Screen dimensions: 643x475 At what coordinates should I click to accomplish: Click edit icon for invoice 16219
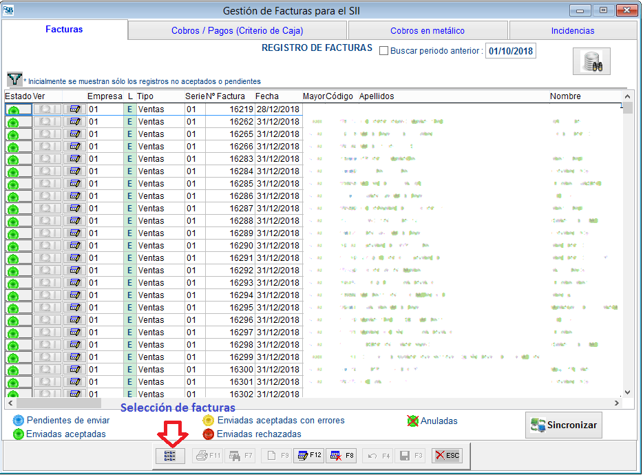(x=74, y=109)
